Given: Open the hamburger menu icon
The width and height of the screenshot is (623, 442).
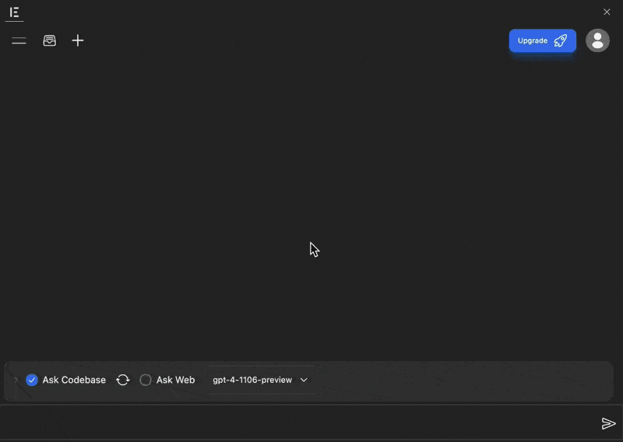Looking at the screenshot, I should point(19,40).
